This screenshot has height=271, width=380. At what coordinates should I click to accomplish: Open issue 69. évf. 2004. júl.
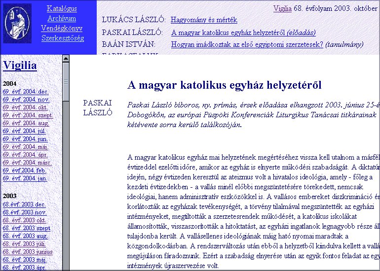point(24,131)
